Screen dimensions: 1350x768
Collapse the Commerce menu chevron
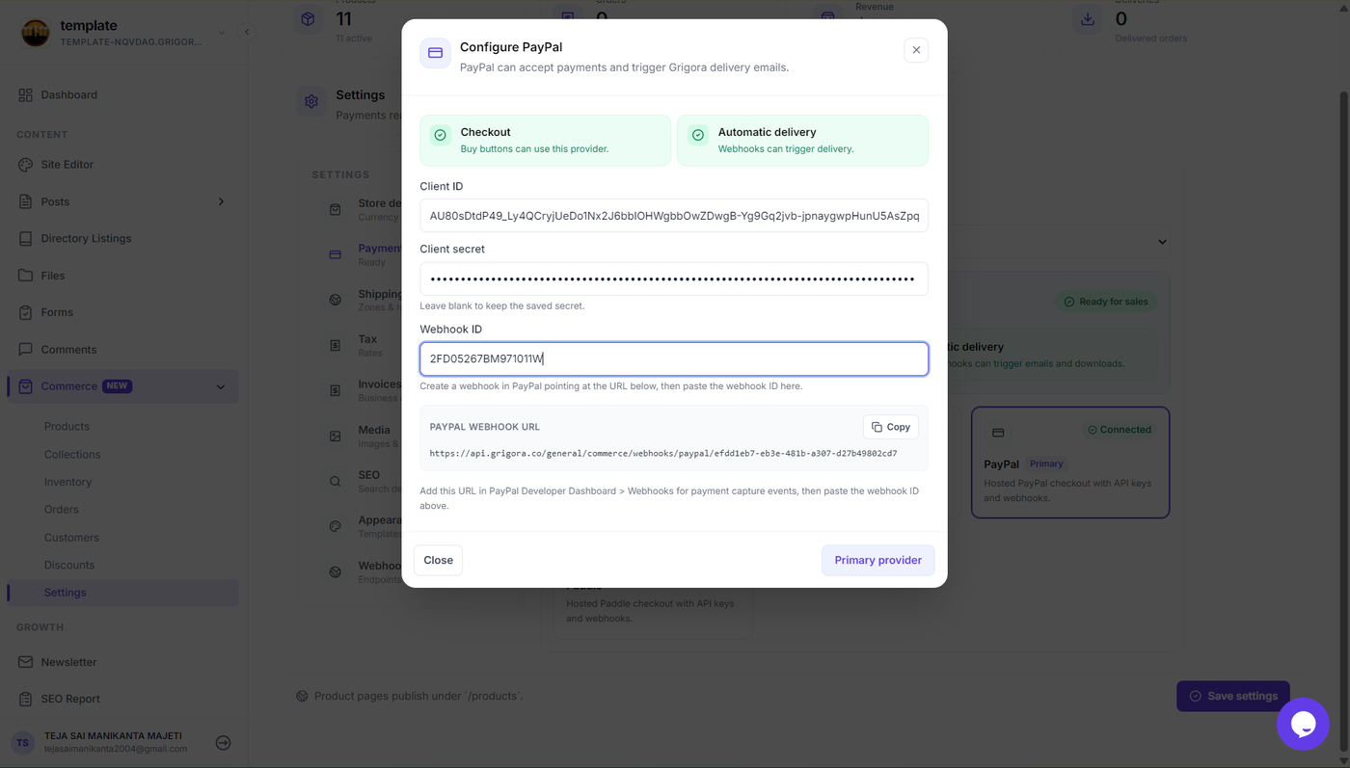pos(221,386)
